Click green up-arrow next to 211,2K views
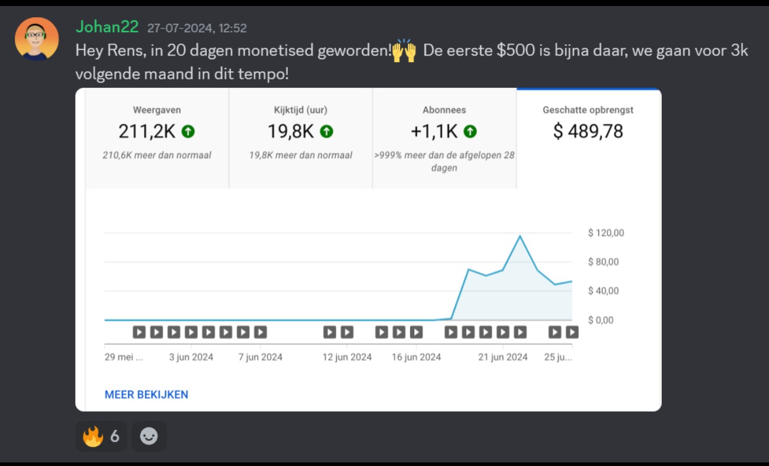Image resolution: width=769 pixels, height=466 pixels. 188,131
